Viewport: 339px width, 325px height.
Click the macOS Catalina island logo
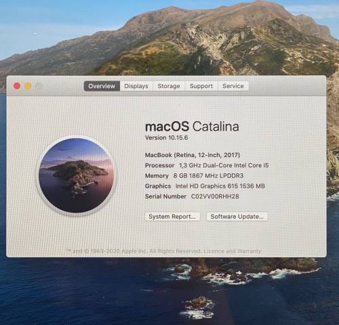coord(76,175)
